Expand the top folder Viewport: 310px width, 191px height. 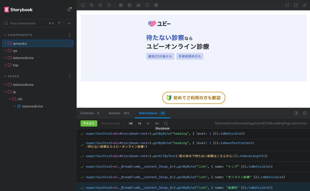click(x=38, y=65)
